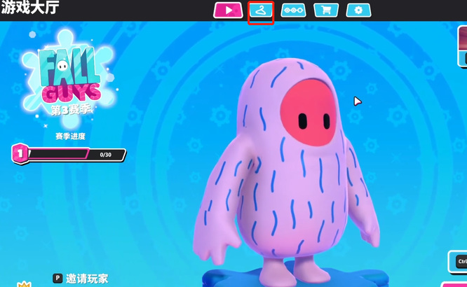Click the Ctrl shortcut button
This screenshot has width=467, height=287.
click(459, 262)
